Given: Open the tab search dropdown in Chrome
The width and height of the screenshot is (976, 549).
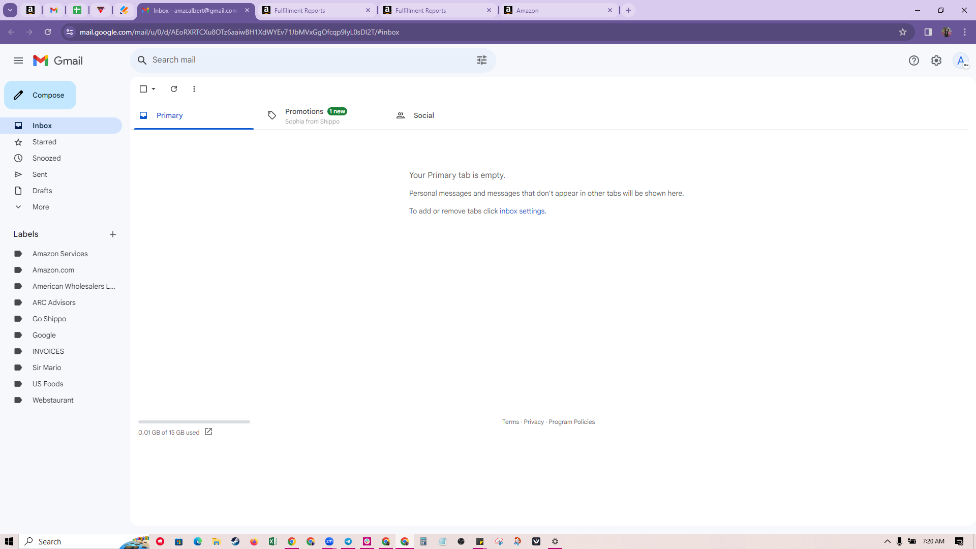Looking at the screenshot, I should [x=10, y=10].
